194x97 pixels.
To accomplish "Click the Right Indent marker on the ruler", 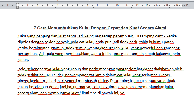I will click(x=182, y=6).
